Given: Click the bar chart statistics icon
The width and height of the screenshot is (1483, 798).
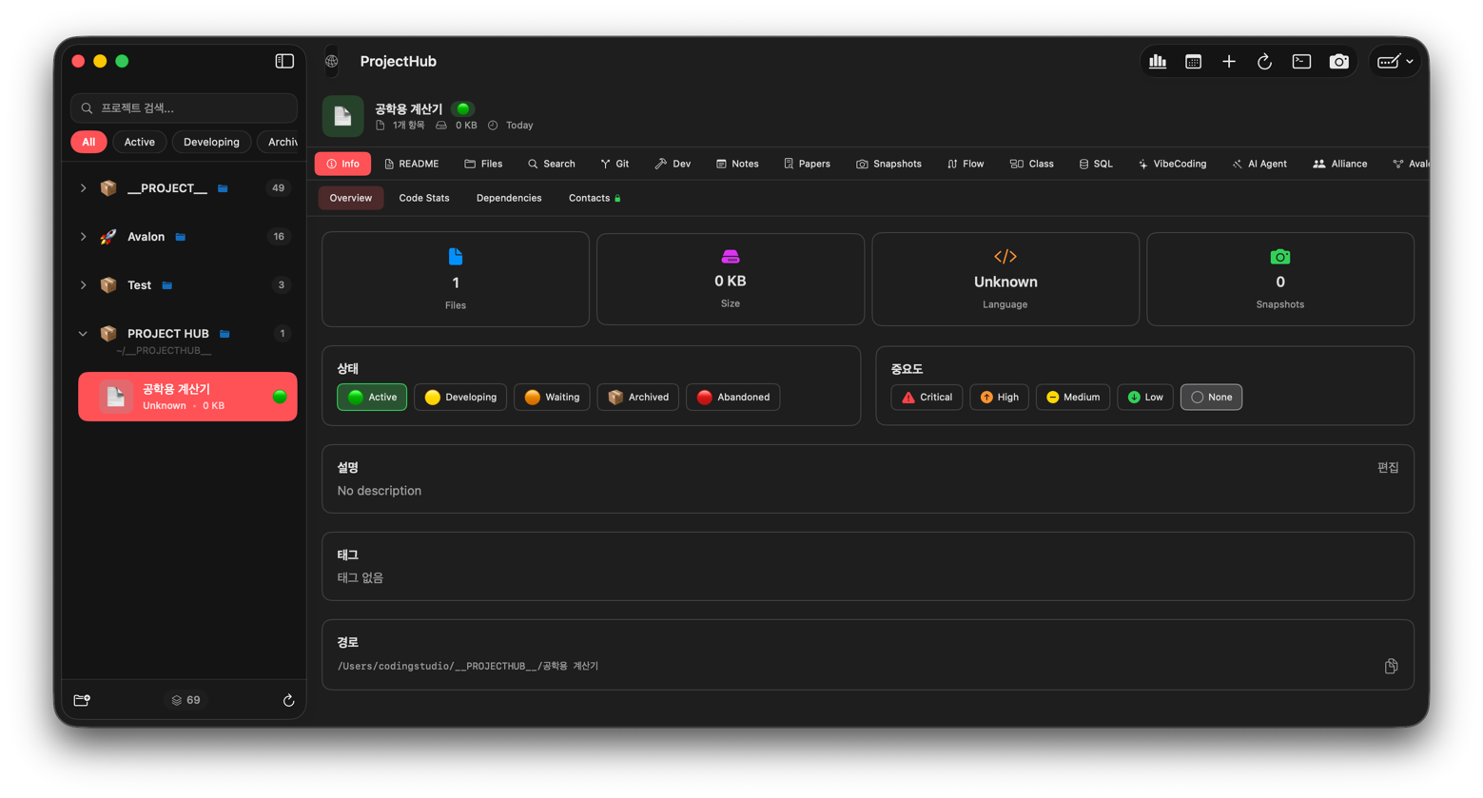Looking at the screenshot, I should (x=1158, y=62).
